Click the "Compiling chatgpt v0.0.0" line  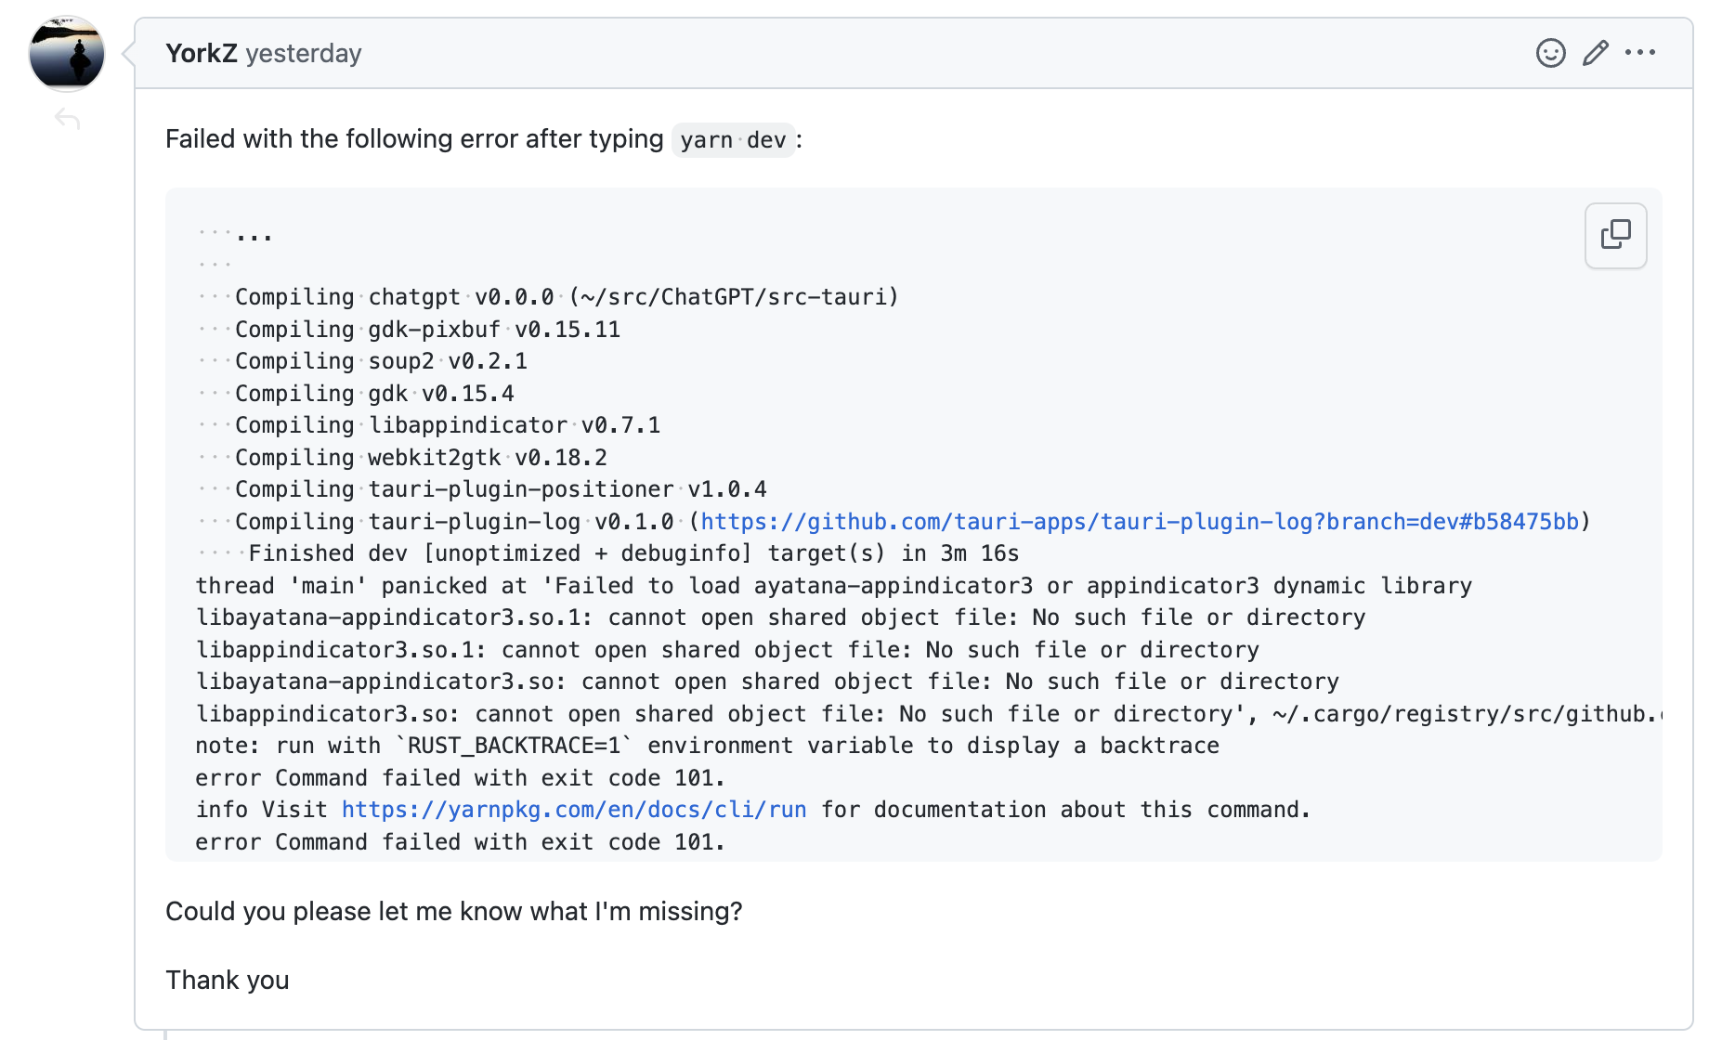point(567,297)
